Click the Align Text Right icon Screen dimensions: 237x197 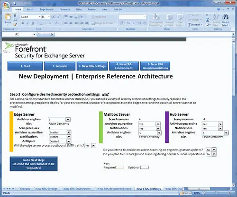tap(76, 23)
